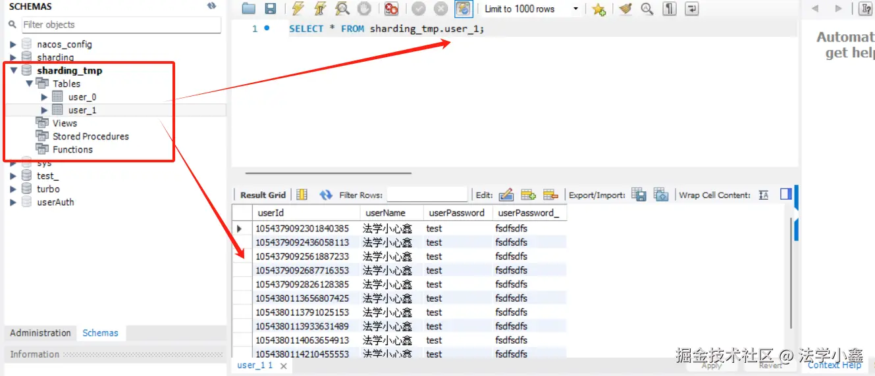Open a SQL script file with the folder icon
875x376 pixels.
click(x=248, y=9)
